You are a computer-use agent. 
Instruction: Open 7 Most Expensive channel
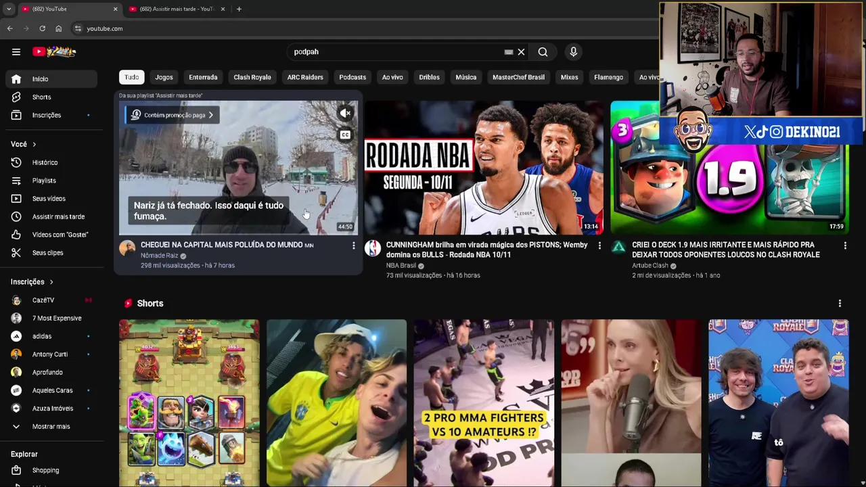pos(51,318)
